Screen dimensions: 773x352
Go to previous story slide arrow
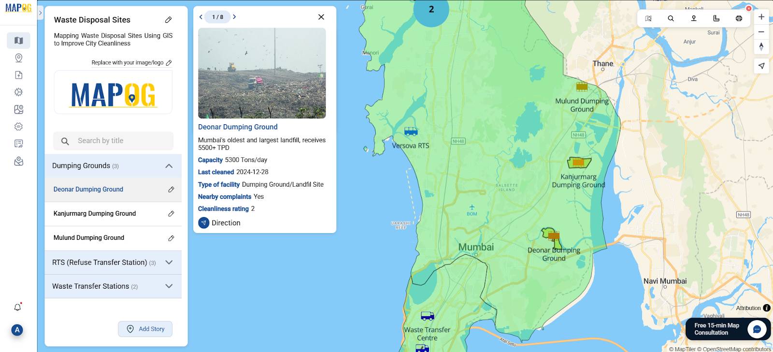[201, 17]
